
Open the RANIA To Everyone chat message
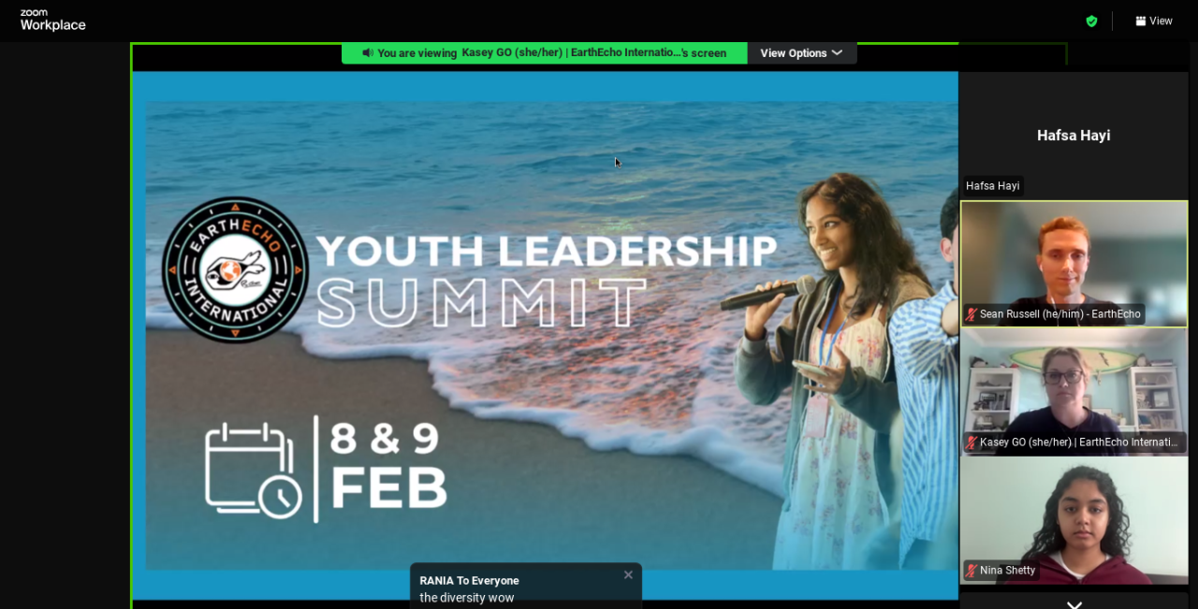click(526, 587)
